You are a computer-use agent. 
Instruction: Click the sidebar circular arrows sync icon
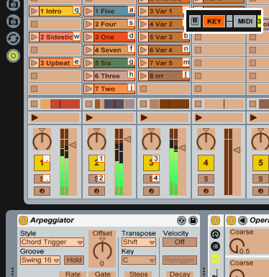pyautogui.click(x=13, y=39)
